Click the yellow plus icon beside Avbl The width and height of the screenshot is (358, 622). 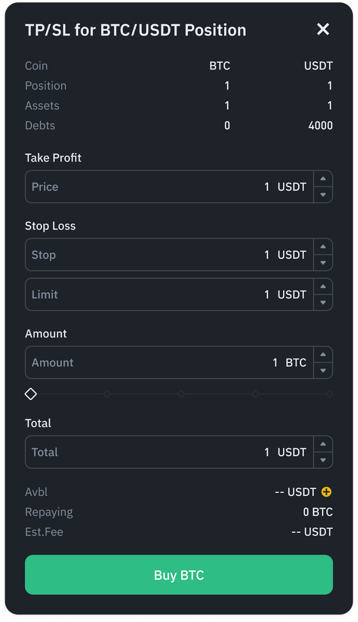click(x=327, y=492)
